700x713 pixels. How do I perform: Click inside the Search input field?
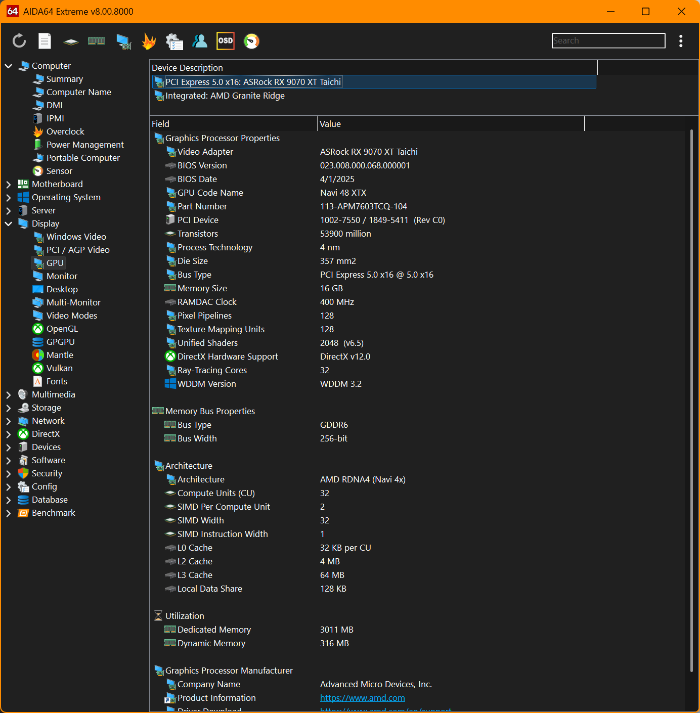tap(608, 41)
